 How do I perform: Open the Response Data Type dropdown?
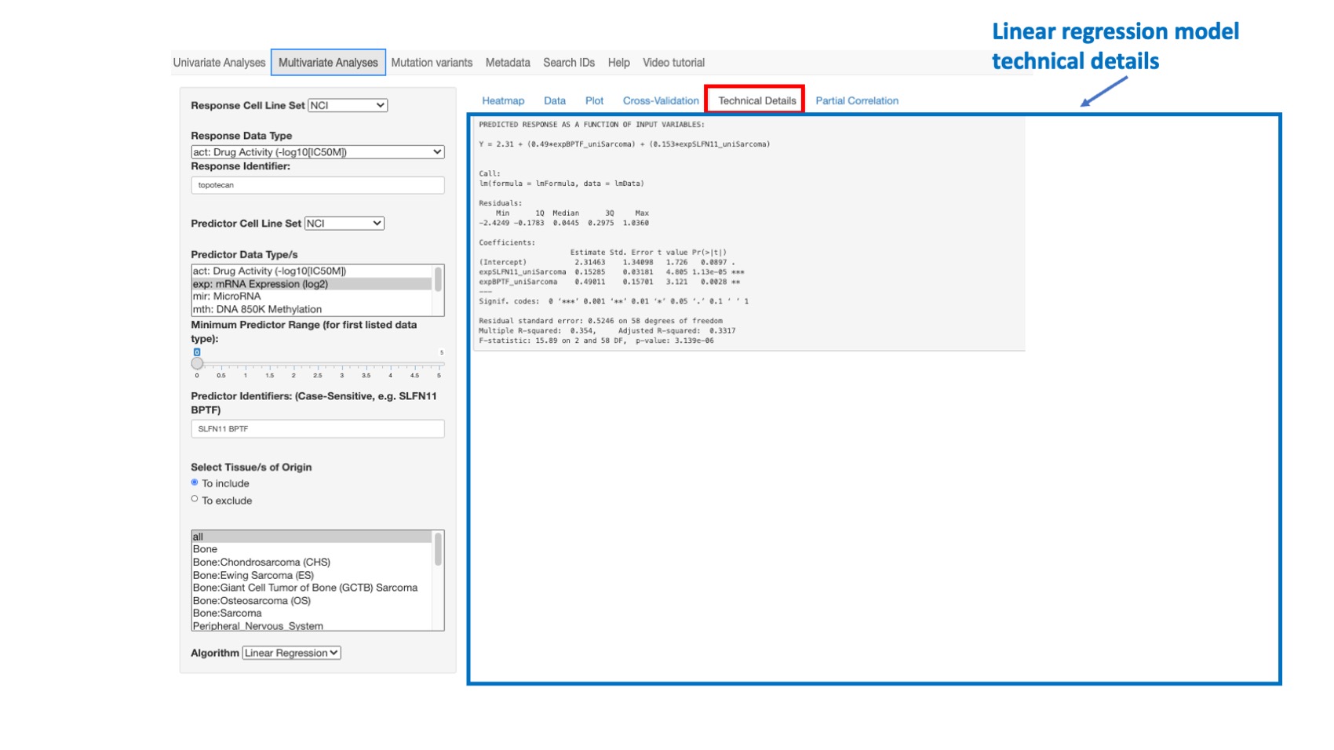[x=317, y=151]
